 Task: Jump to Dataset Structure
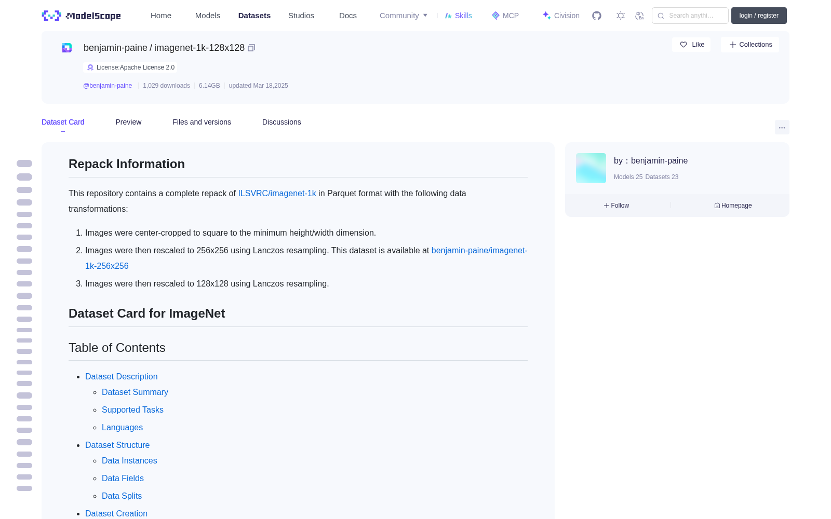click(x=117, y=445)
